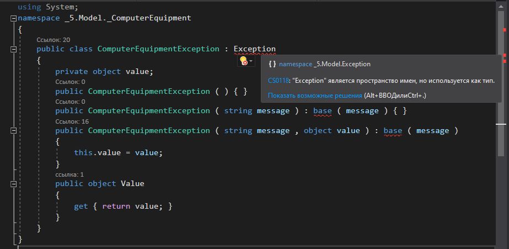
Task: Click private object value field declaration
Action: click(104, 72)
